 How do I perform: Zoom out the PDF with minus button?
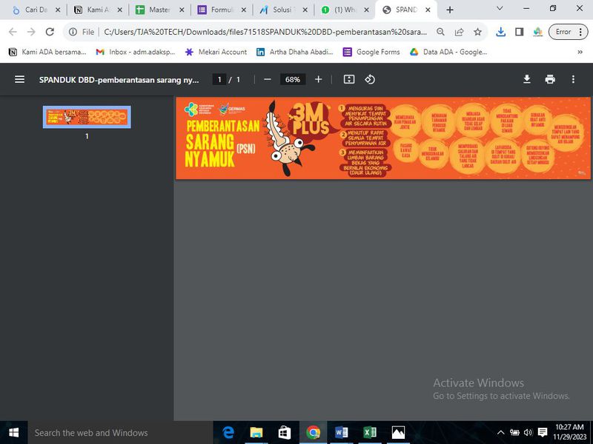click(268, 79)
